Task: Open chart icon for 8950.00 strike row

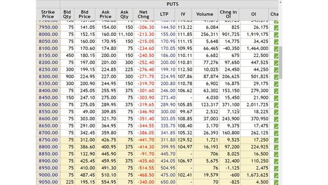Action: click(276, 169)
